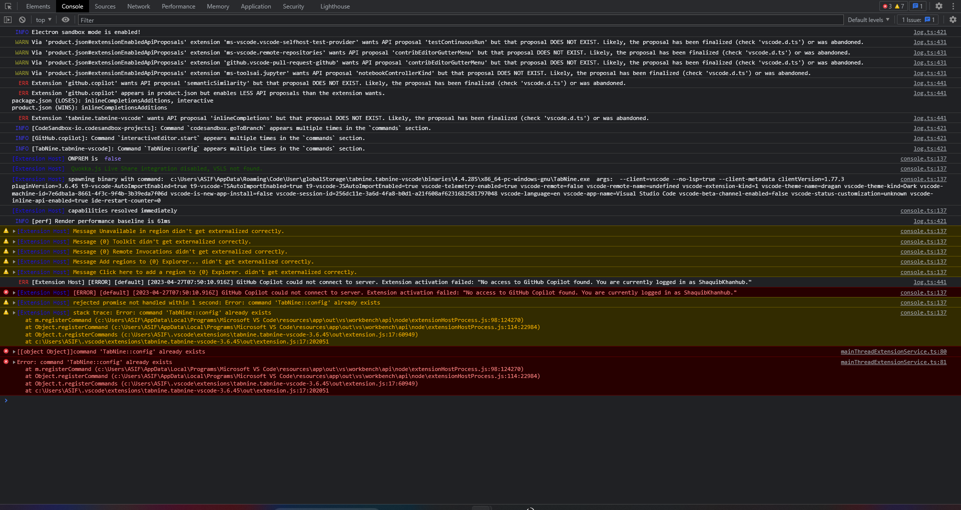Image resolution: width=961 pixels, height=510 pixels.
Task: Follow the mainThreadExtensionService.ts:80 source link
Action: [x=893, y=351]
